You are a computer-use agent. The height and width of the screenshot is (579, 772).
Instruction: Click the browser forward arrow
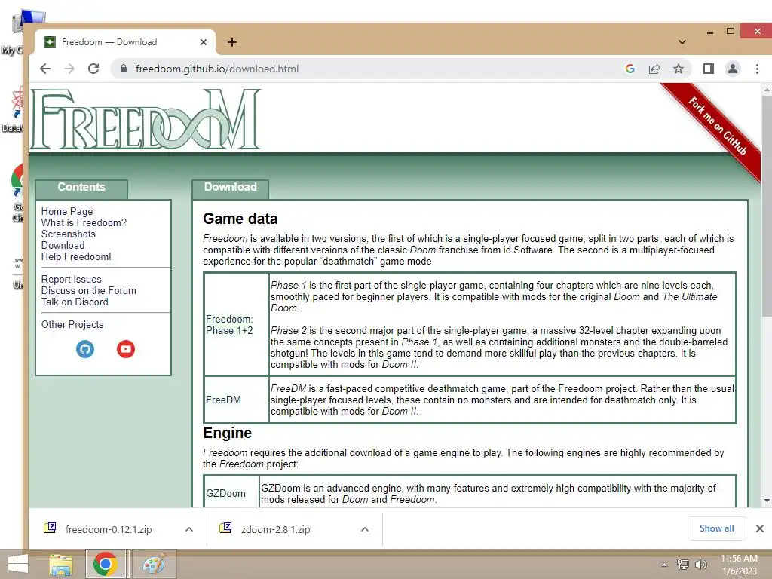(x=69, y=69)
